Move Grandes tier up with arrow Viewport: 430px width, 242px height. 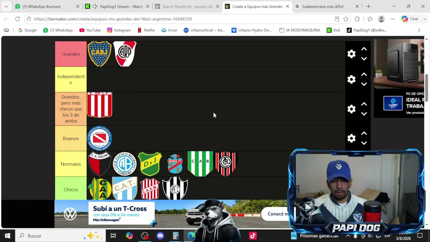tap(364, 49)
